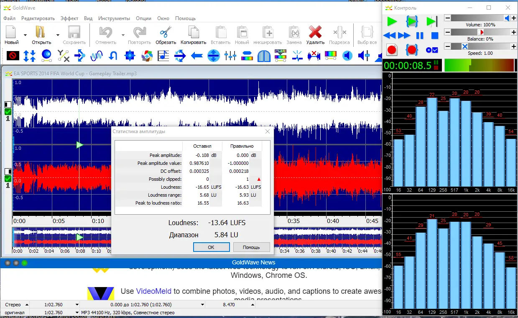Toggle the green checkbox of the red channel
Viewport: 518px width, 318px height.
[8, 179]
